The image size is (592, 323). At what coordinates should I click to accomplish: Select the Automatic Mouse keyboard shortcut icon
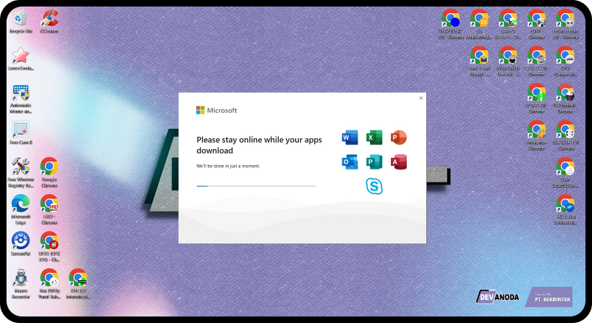pos(21,98)
